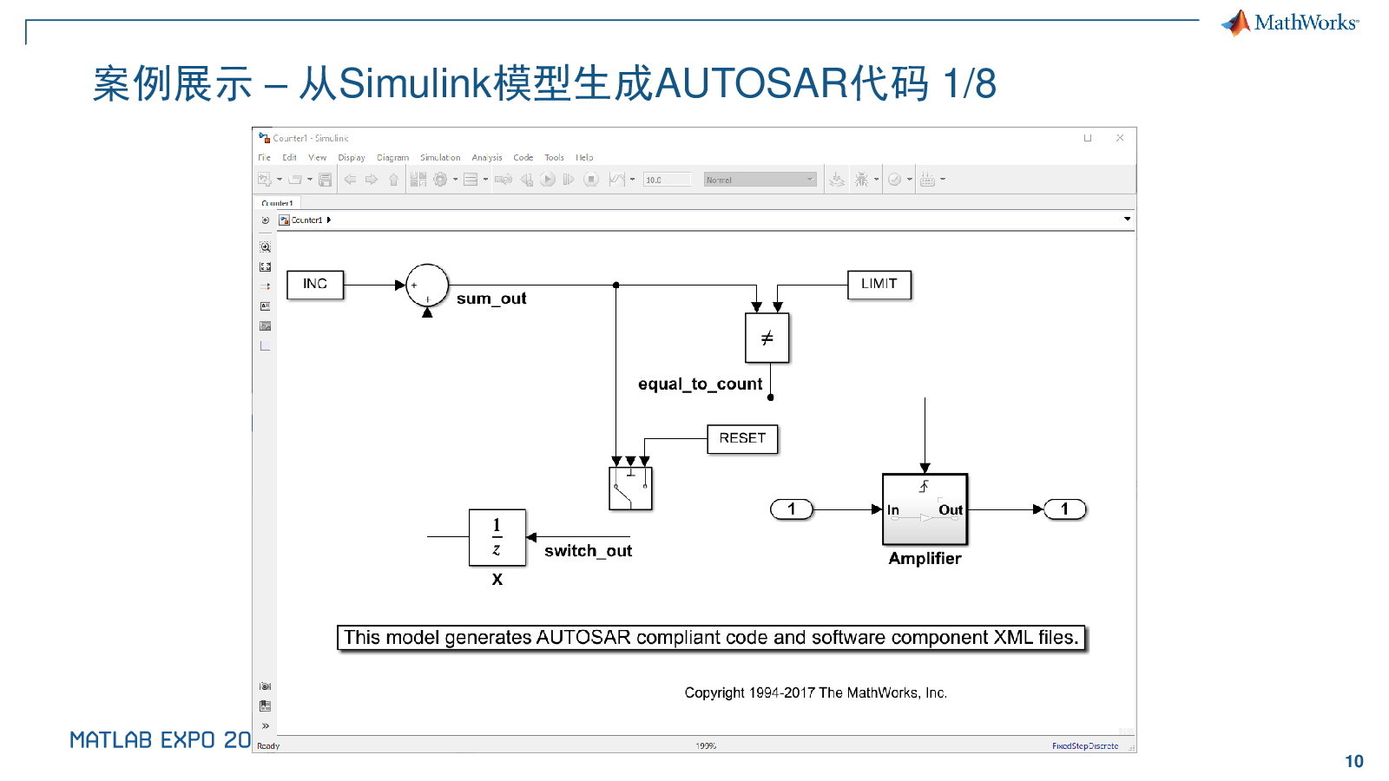Select the Counter1 model tab
This screenshot has width=1389, height=781.
277,203
